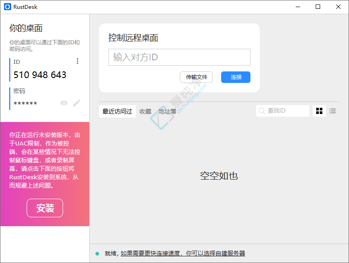Click the blue 连接 connect button

pos(236,77)
